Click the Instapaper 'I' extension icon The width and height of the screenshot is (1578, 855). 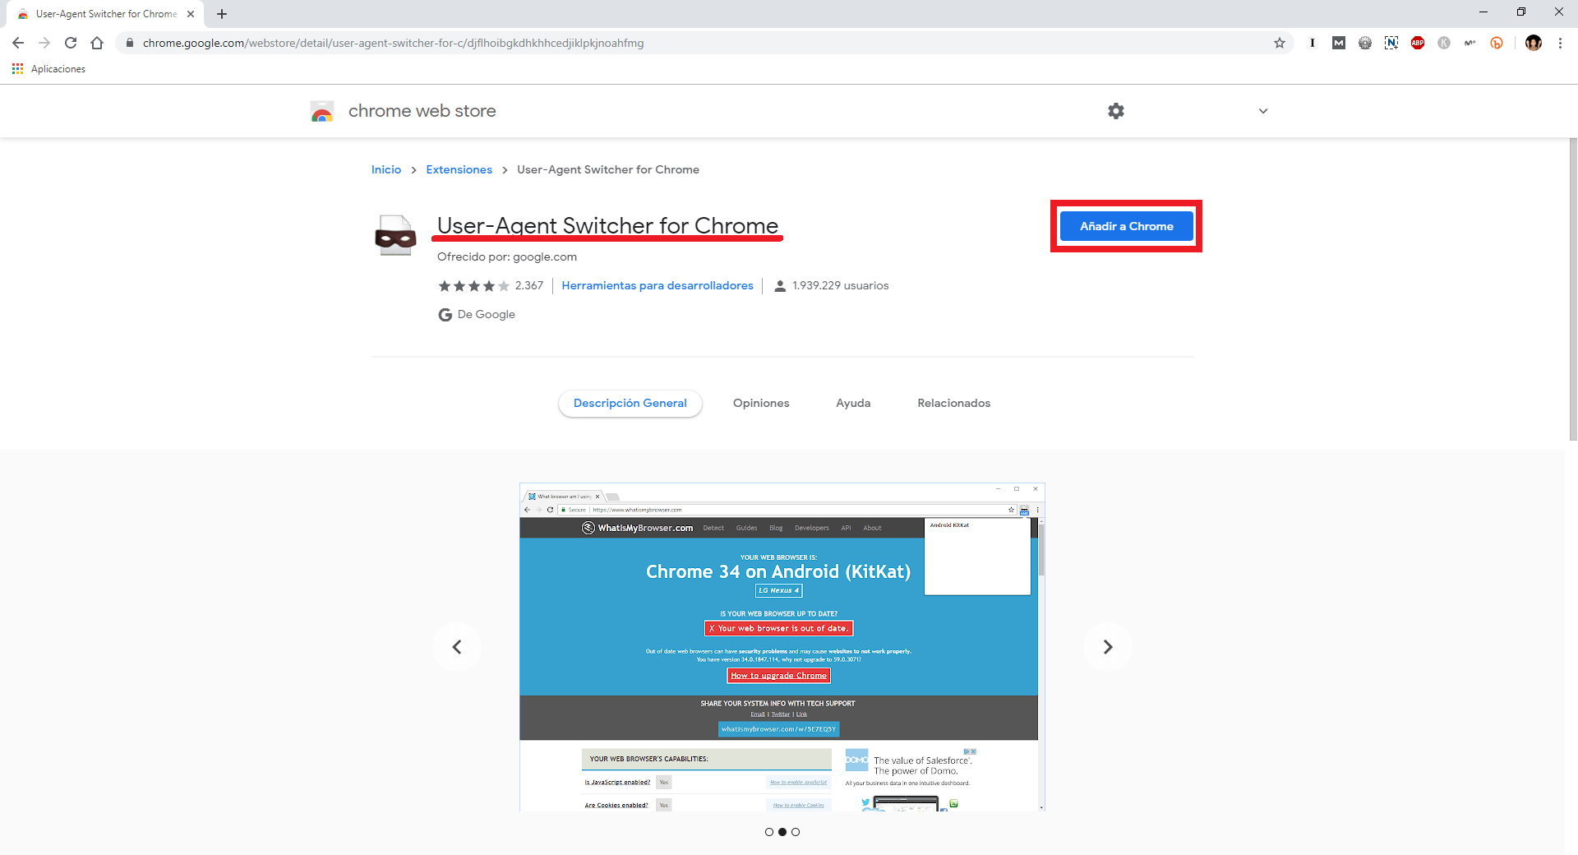tap(1313, 43)
